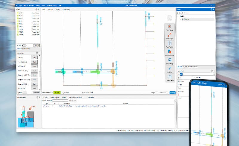Image resolution: width=239 pixels, height=146 pixels.
Task: Click the circular X cancel icon on map
Action: tap(169, 18)
